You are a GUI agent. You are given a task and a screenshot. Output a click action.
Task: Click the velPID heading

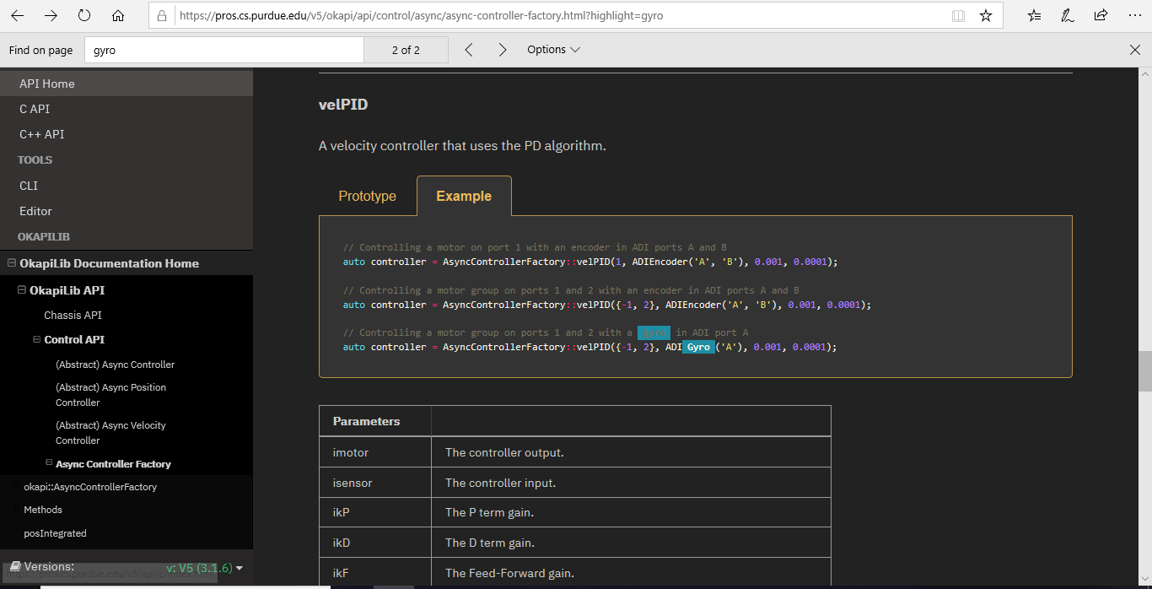[343, 105]
